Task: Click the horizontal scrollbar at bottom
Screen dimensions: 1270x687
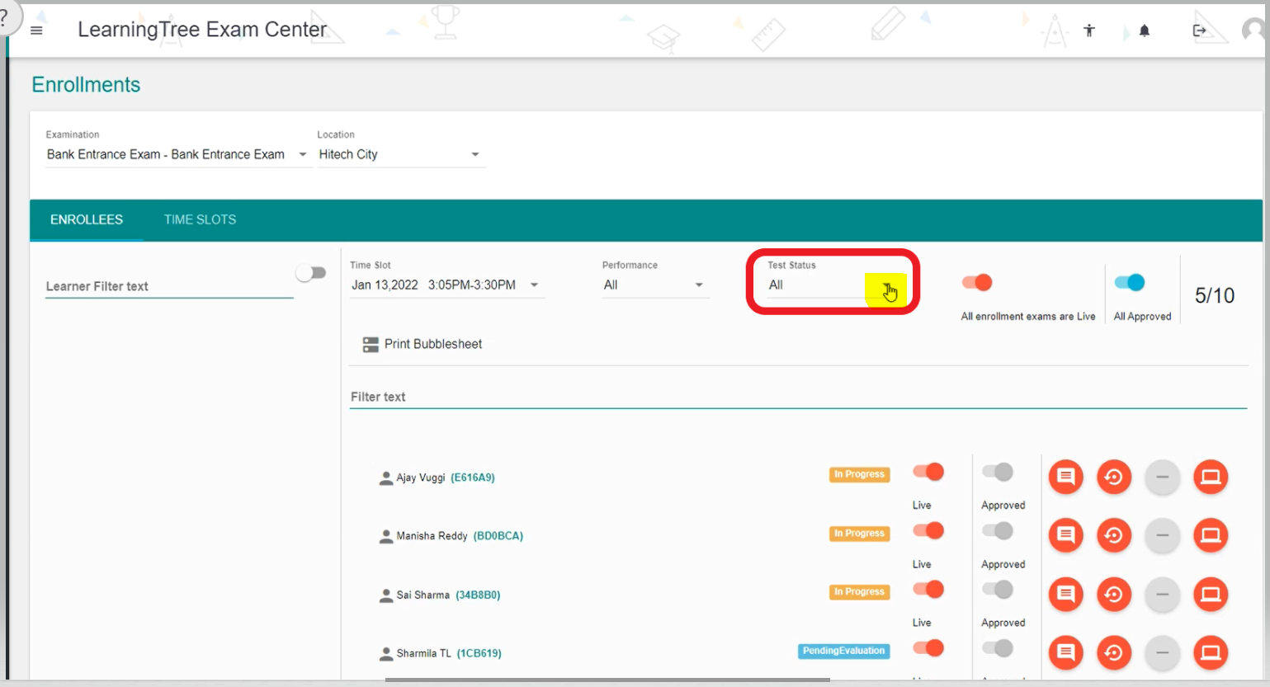Action: [x=607, y=680]
